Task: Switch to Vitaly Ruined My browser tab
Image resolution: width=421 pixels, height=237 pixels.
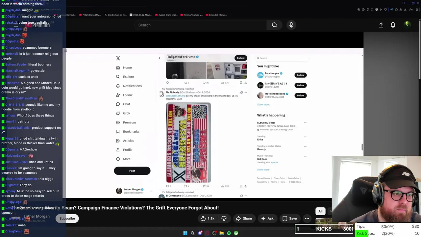Action: click(90, 15)
